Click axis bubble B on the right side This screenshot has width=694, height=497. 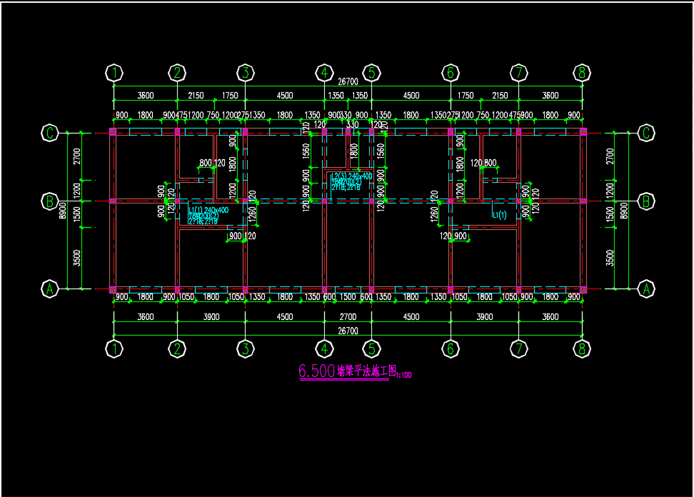(646, 201)
